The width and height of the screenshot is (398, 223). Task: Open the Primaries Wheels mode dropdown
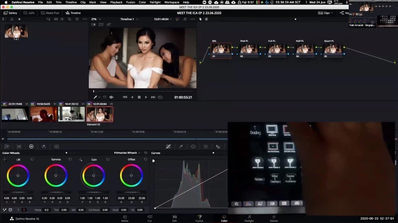[127, 153]
